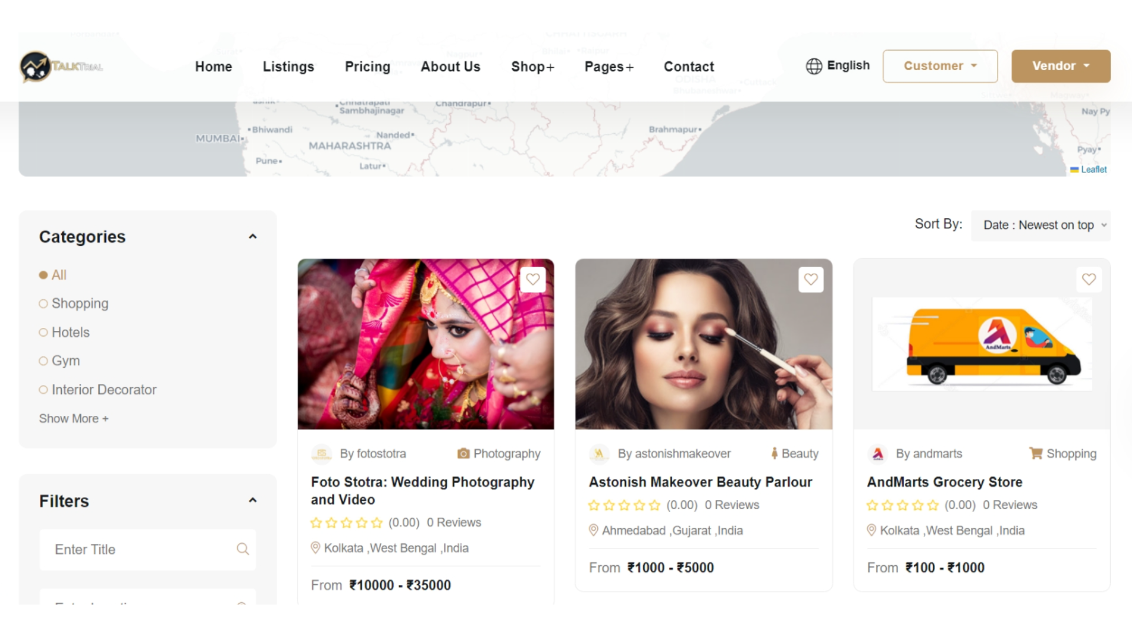Click the TalkTrial logo
This screenshot has height=637, width=1132.
[x=61, y=67]
